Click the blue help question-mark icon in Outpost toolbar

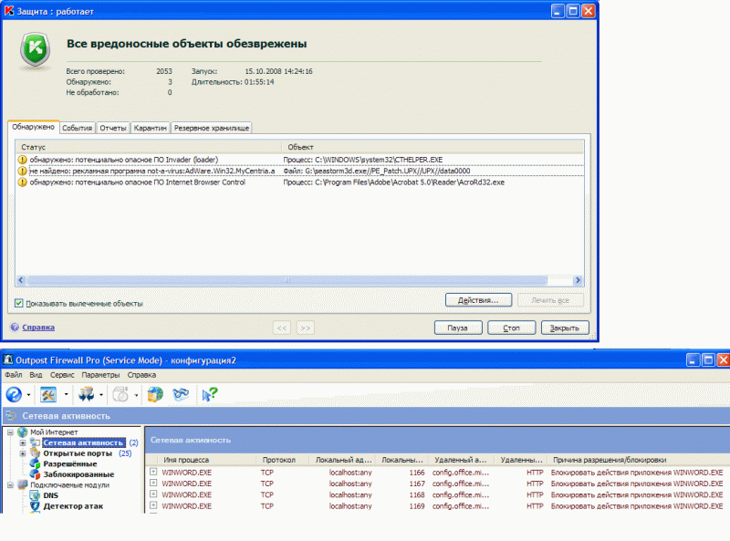point(14,395)
